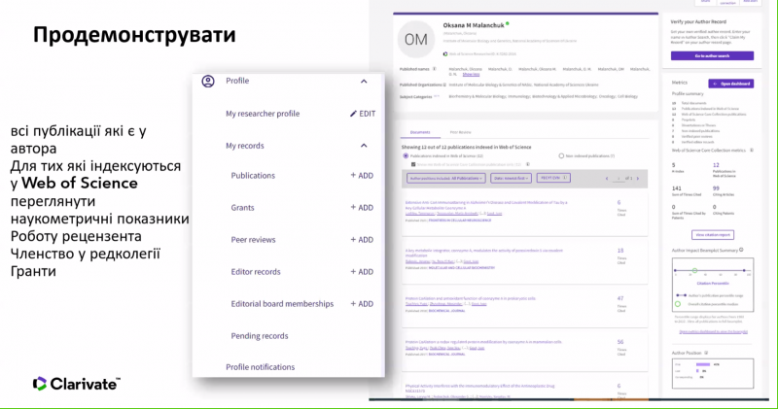The image size is (778, 409).
Task: Open the Date newest first sort dropdown
Action: coord(511,178)
